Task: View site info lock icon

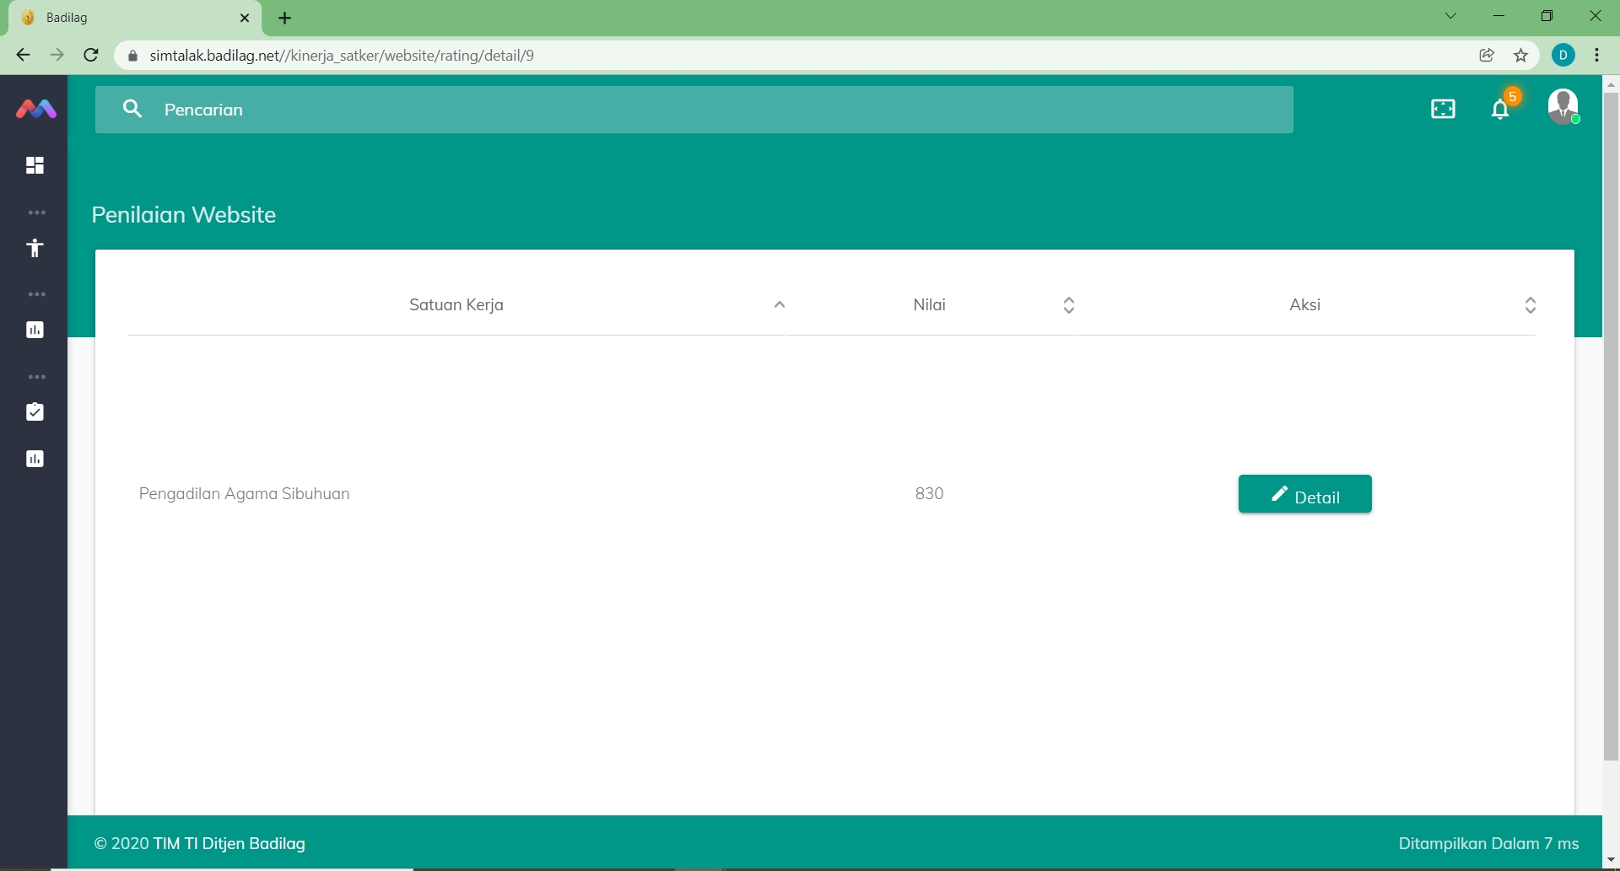Action: tap(132, 56)
